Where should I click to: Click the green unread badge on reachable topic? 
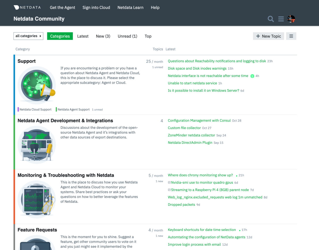(x=252, y=76)
